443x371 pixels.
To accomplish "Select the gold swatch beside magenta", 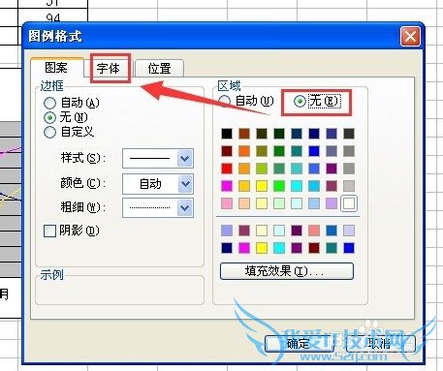I will click(244, 186).
